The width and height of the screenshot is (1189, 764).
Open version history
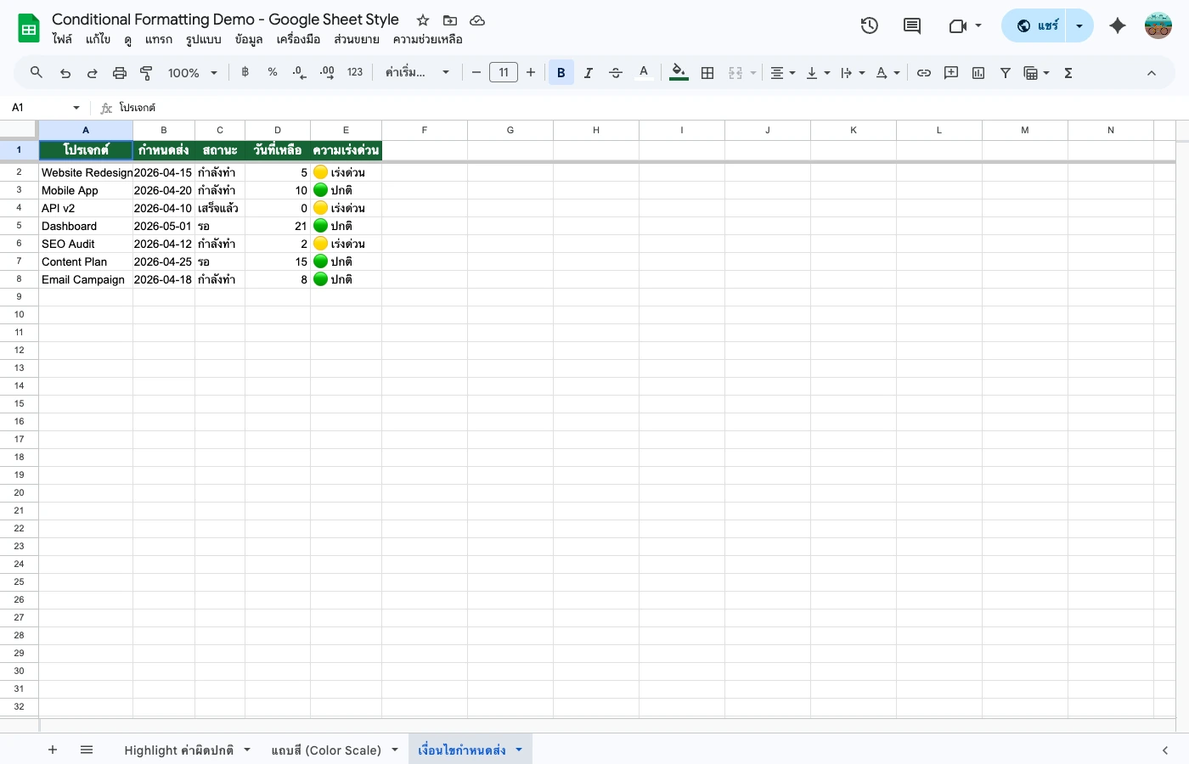(869, 25)
